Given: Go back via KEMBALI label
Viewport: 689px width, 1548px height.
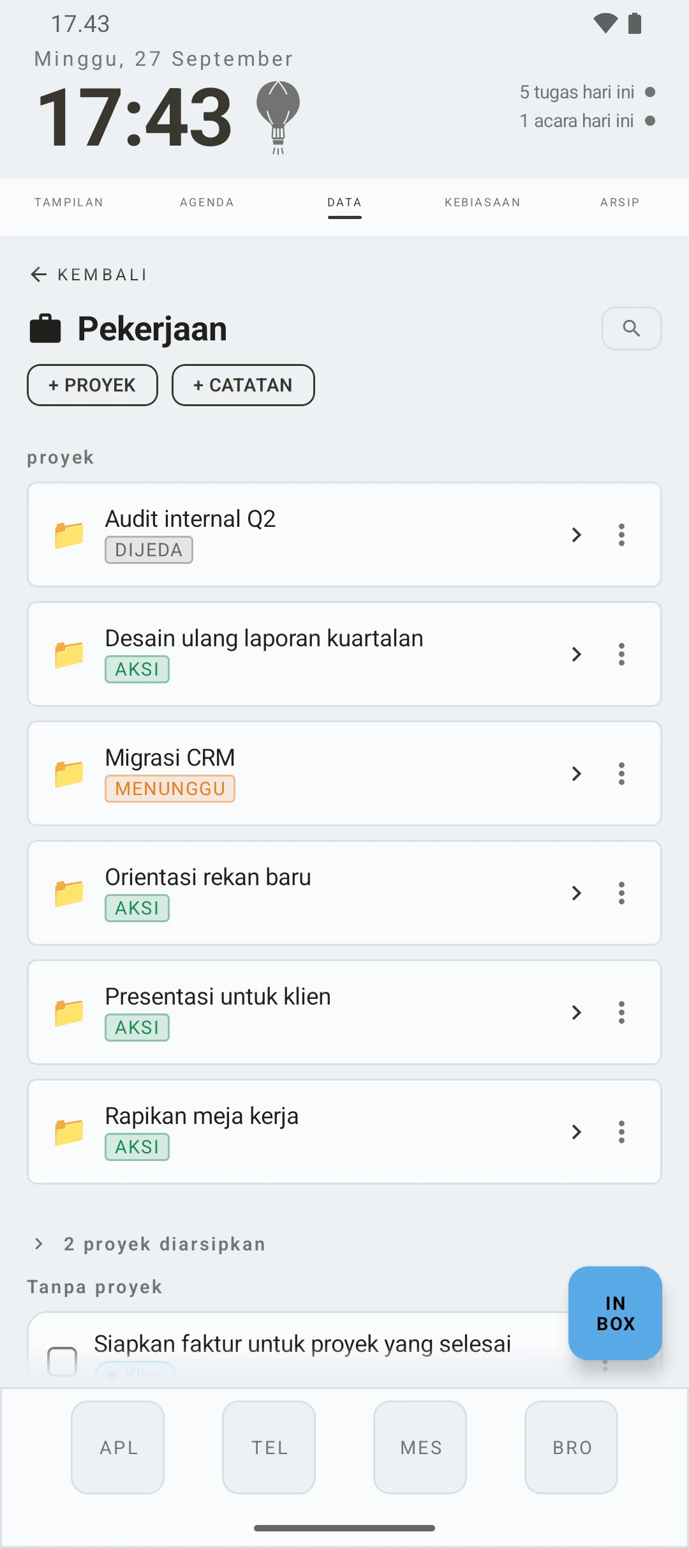Looking at the screenshot, I should (102, 275).
